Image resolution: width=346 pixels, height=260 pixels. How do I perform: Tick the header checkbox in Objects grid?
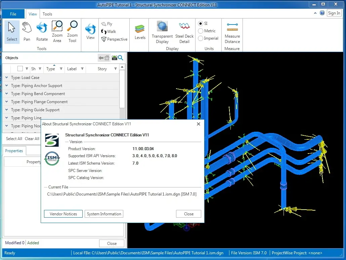[20, 69]
